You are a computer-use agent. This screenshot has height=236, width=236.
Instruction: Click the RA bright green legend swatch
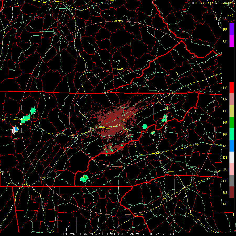[x=232, y=134]
